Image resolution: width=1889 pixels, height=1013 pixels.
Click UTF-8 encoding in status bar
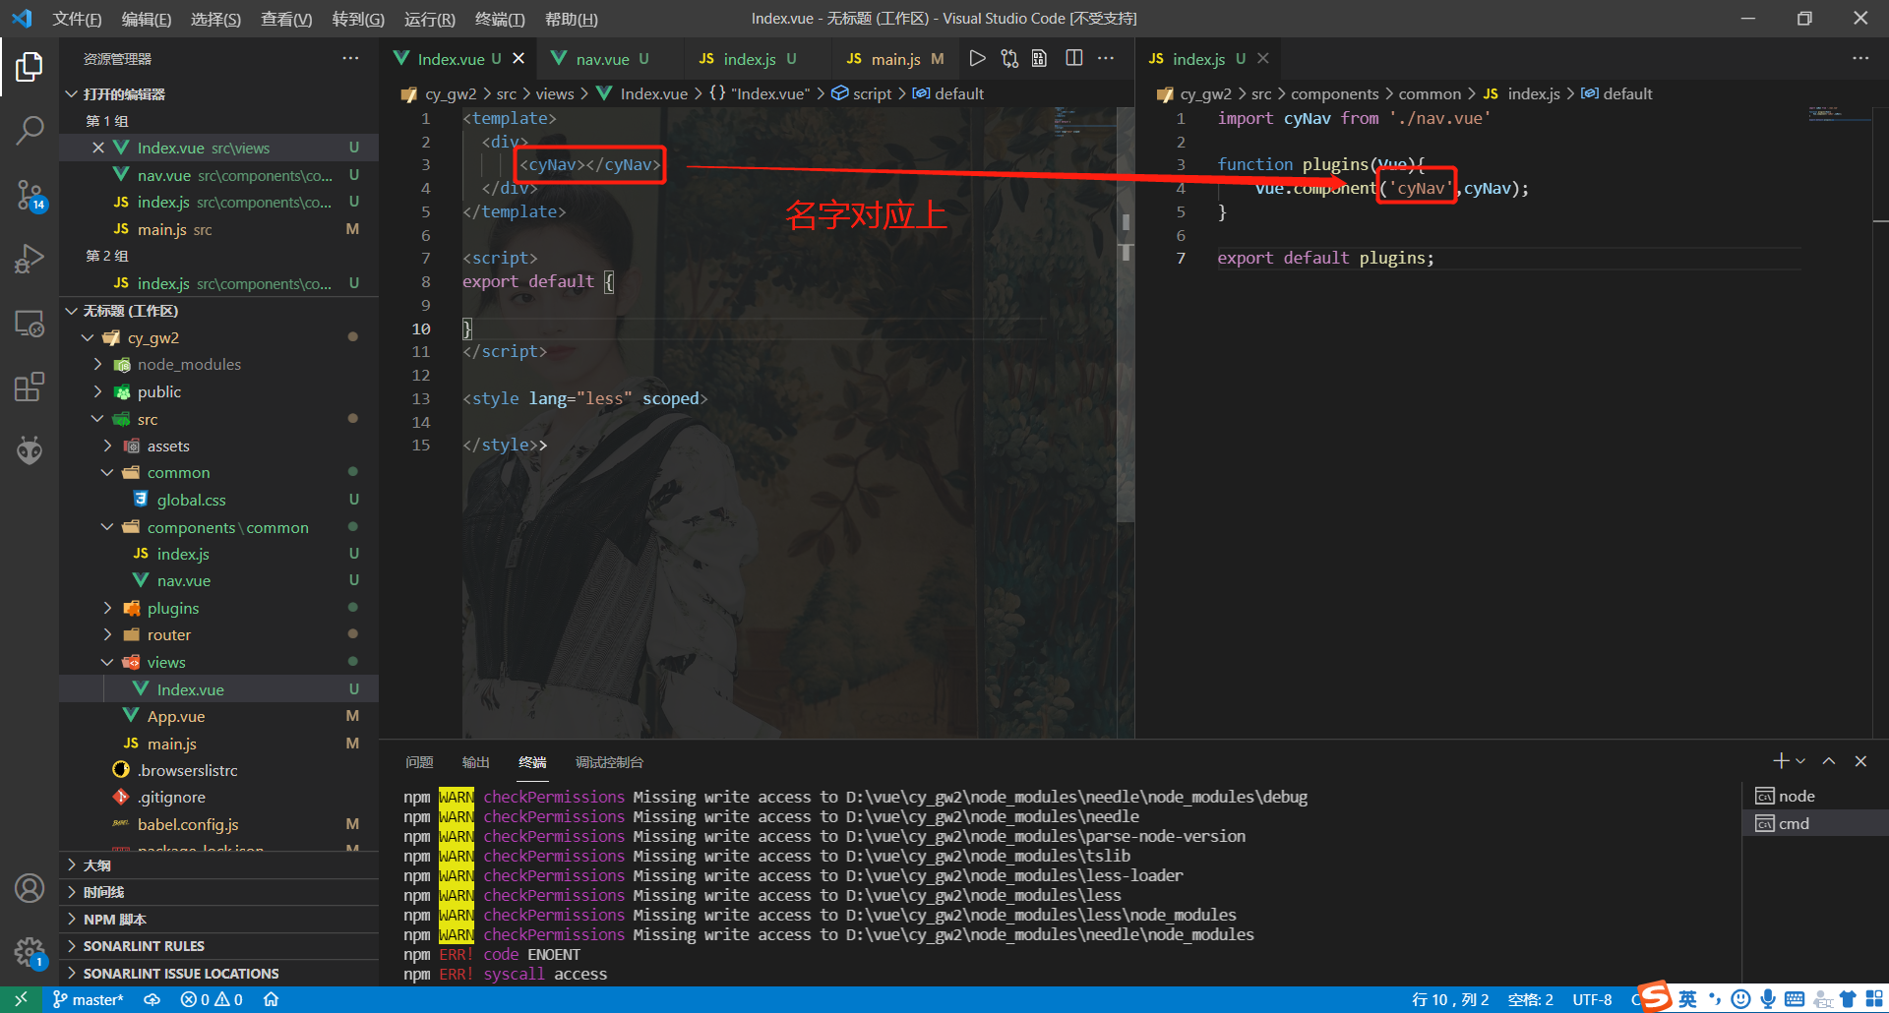pyautogui.click(x=1592, y=999)
